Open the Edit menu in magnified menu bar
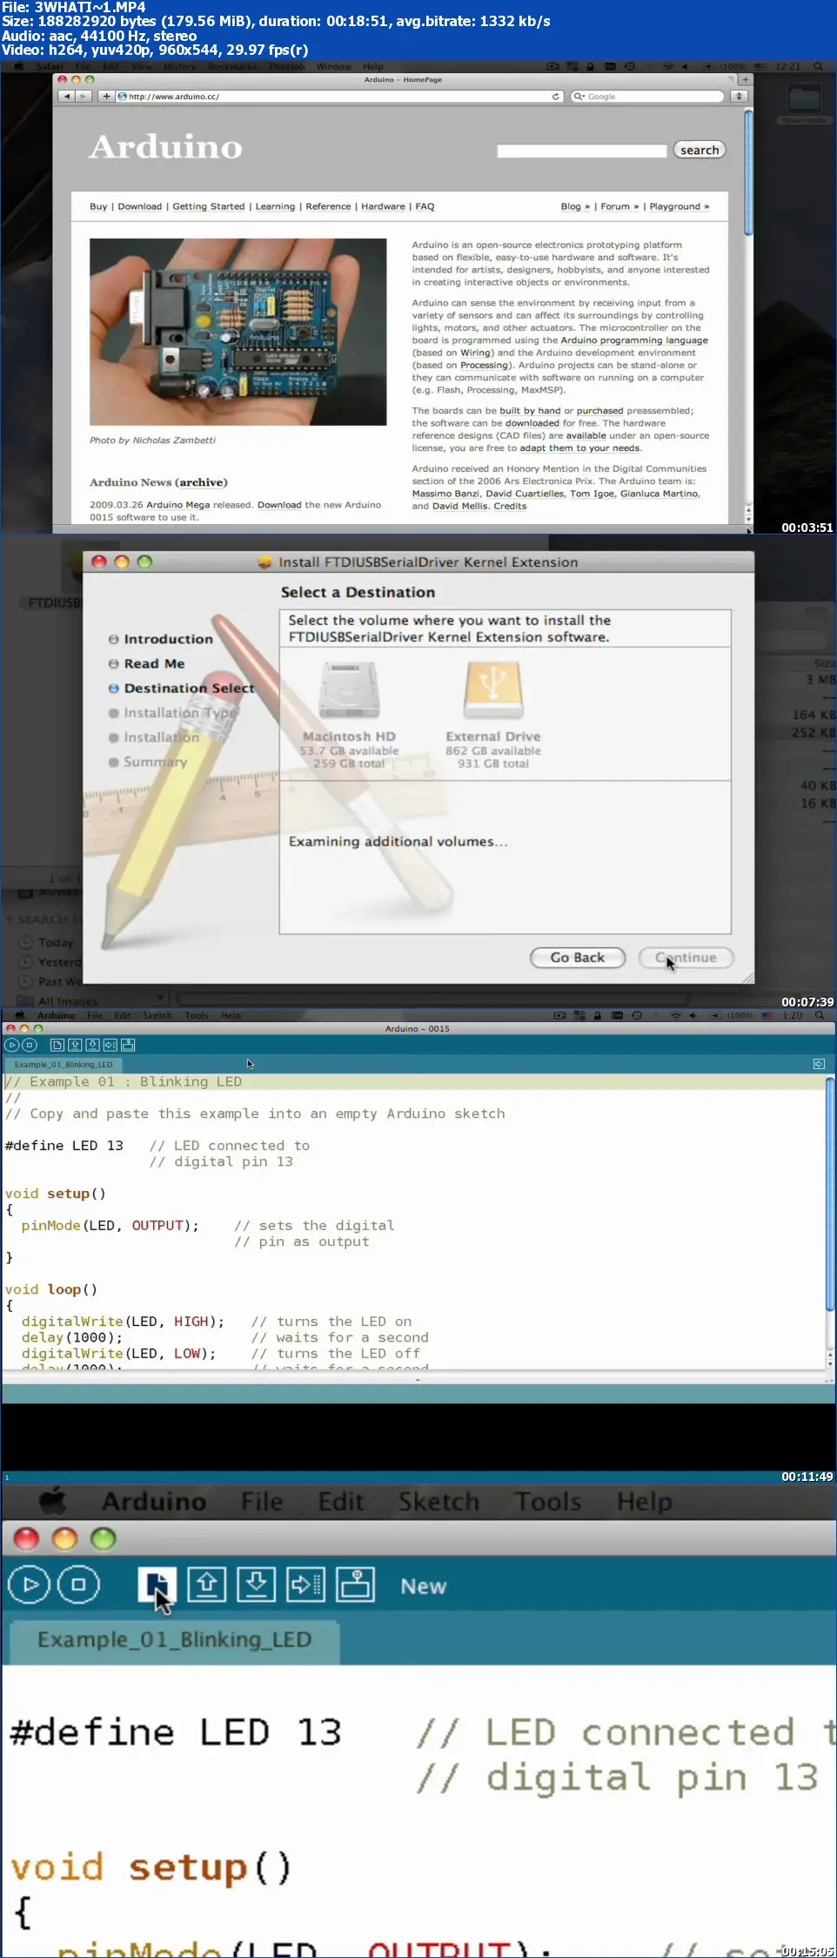Viewport: 837px width, 1958px height. tap(341, 1501)
